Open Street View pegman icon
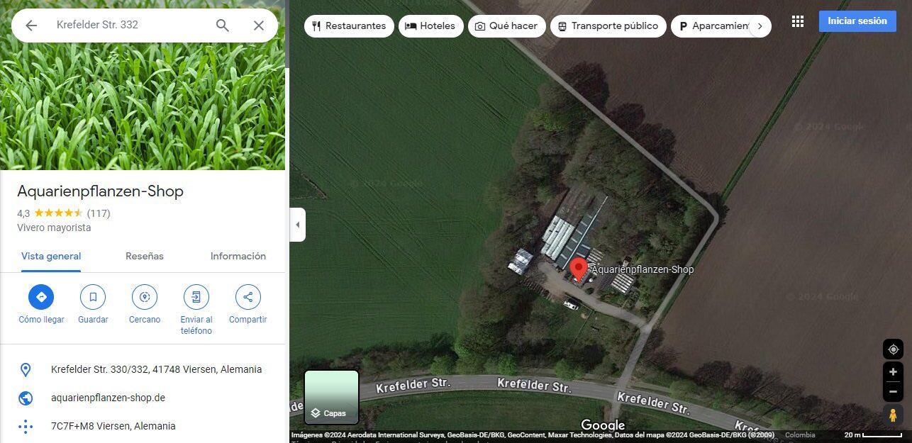This screenshot has height=443, width=912. tap(893, 415)
